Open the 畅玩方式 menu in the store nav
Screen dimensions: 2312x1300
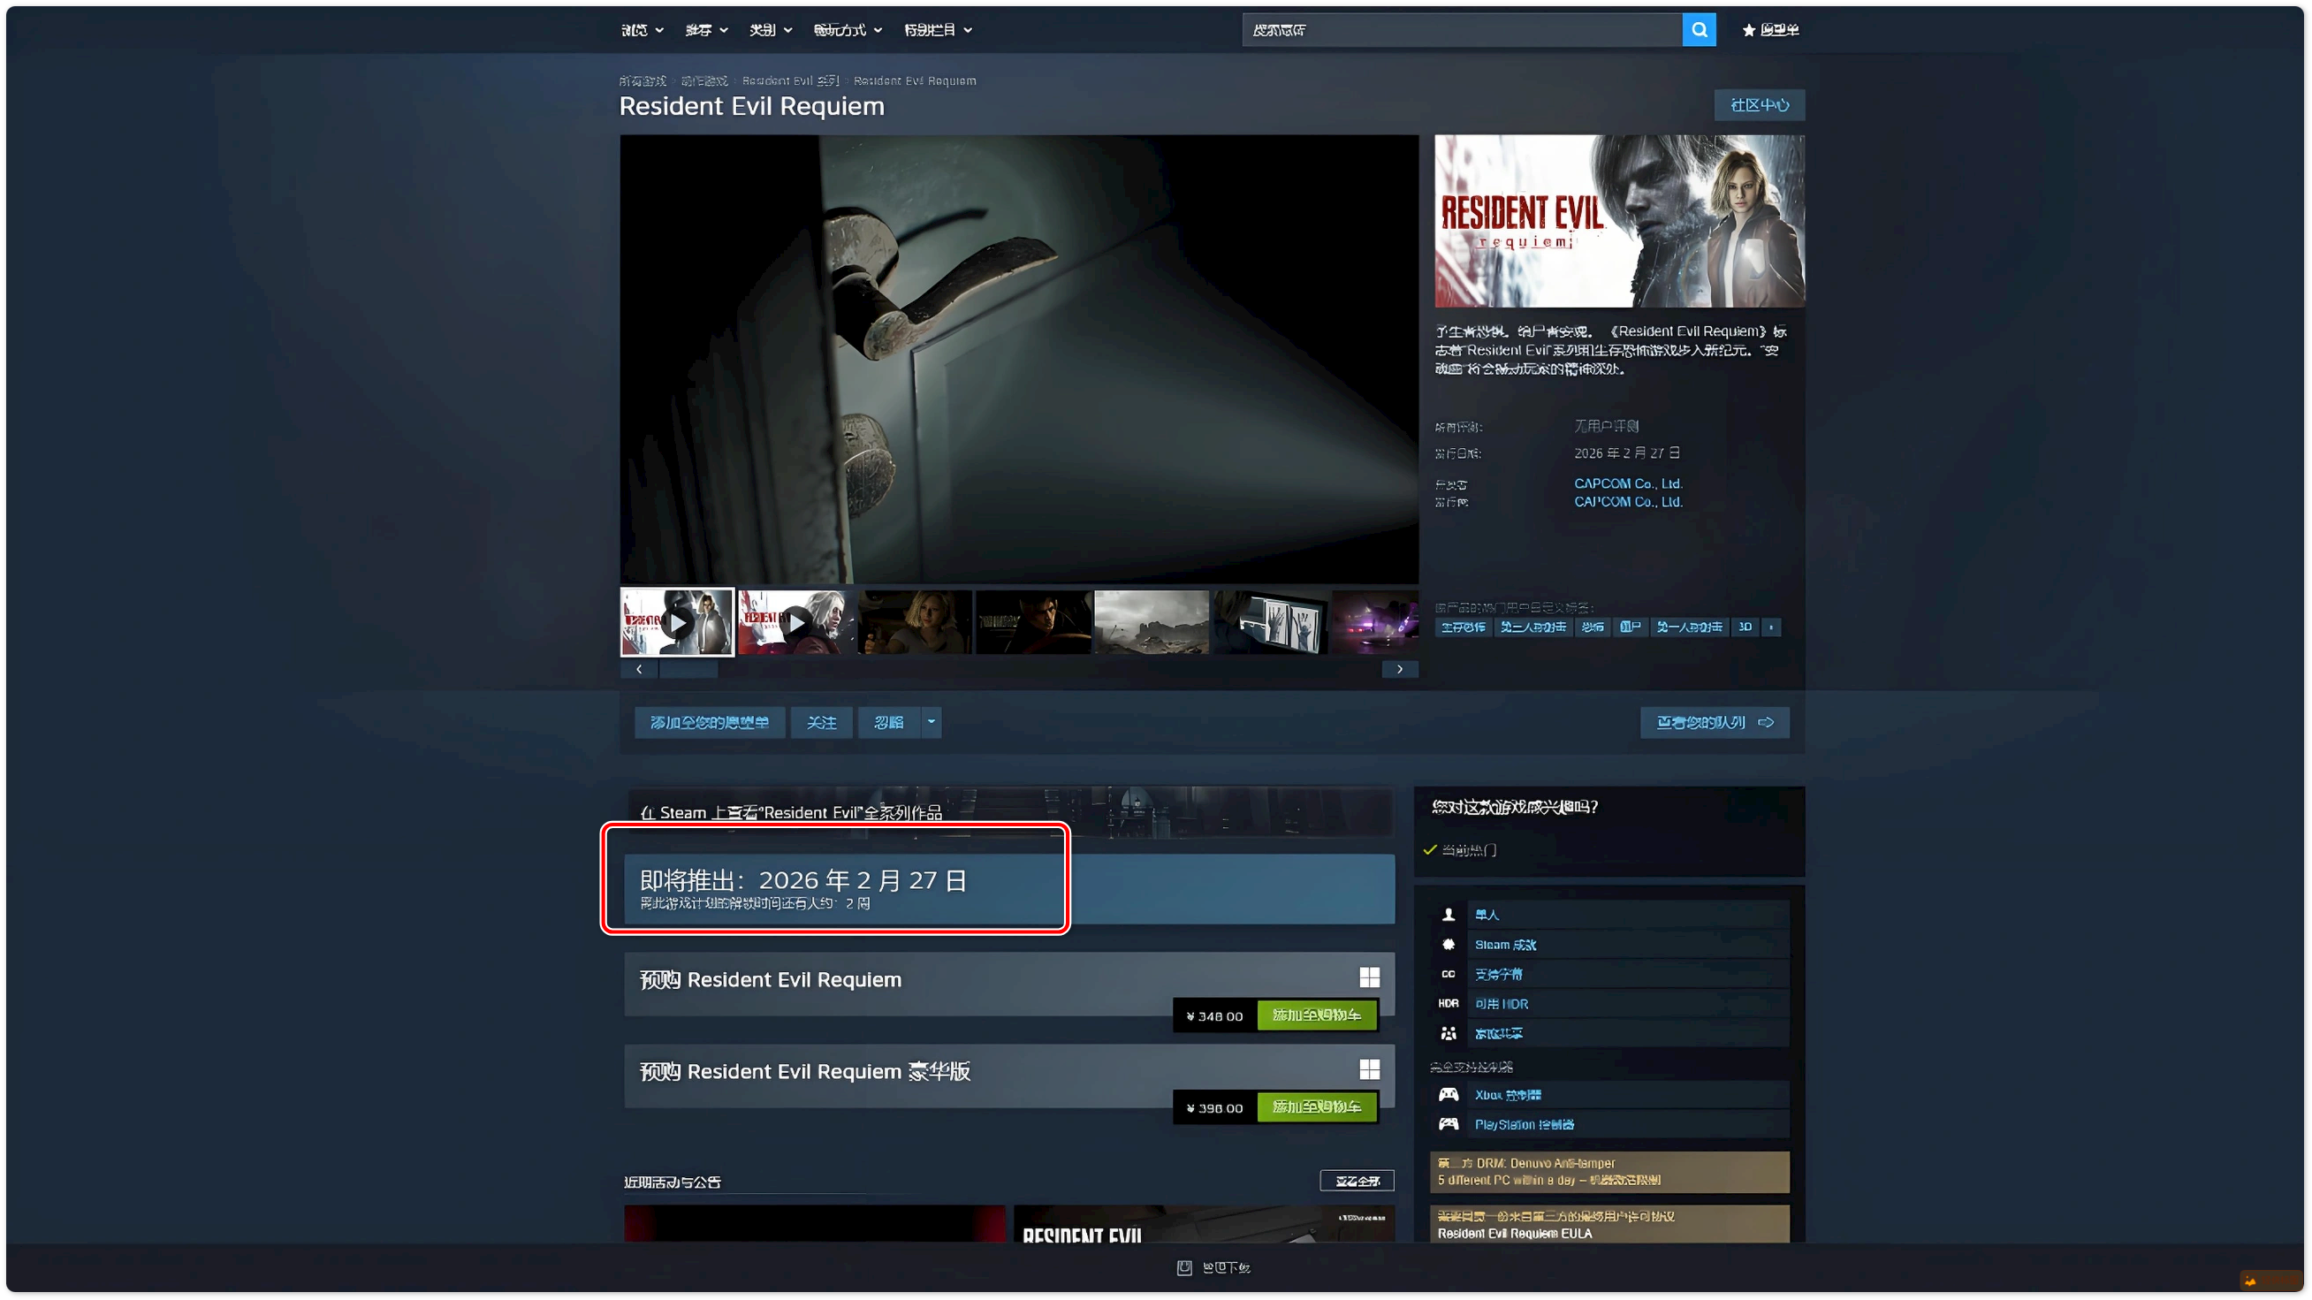848,31
